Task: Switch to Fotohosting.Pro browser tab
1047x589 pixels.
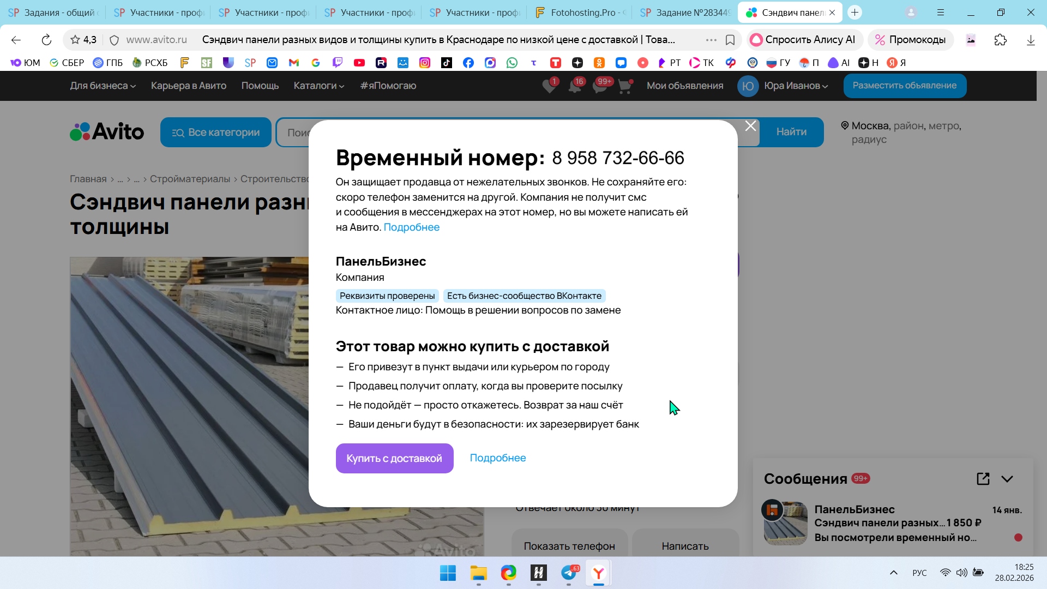Action: click(x=580, y=12)
